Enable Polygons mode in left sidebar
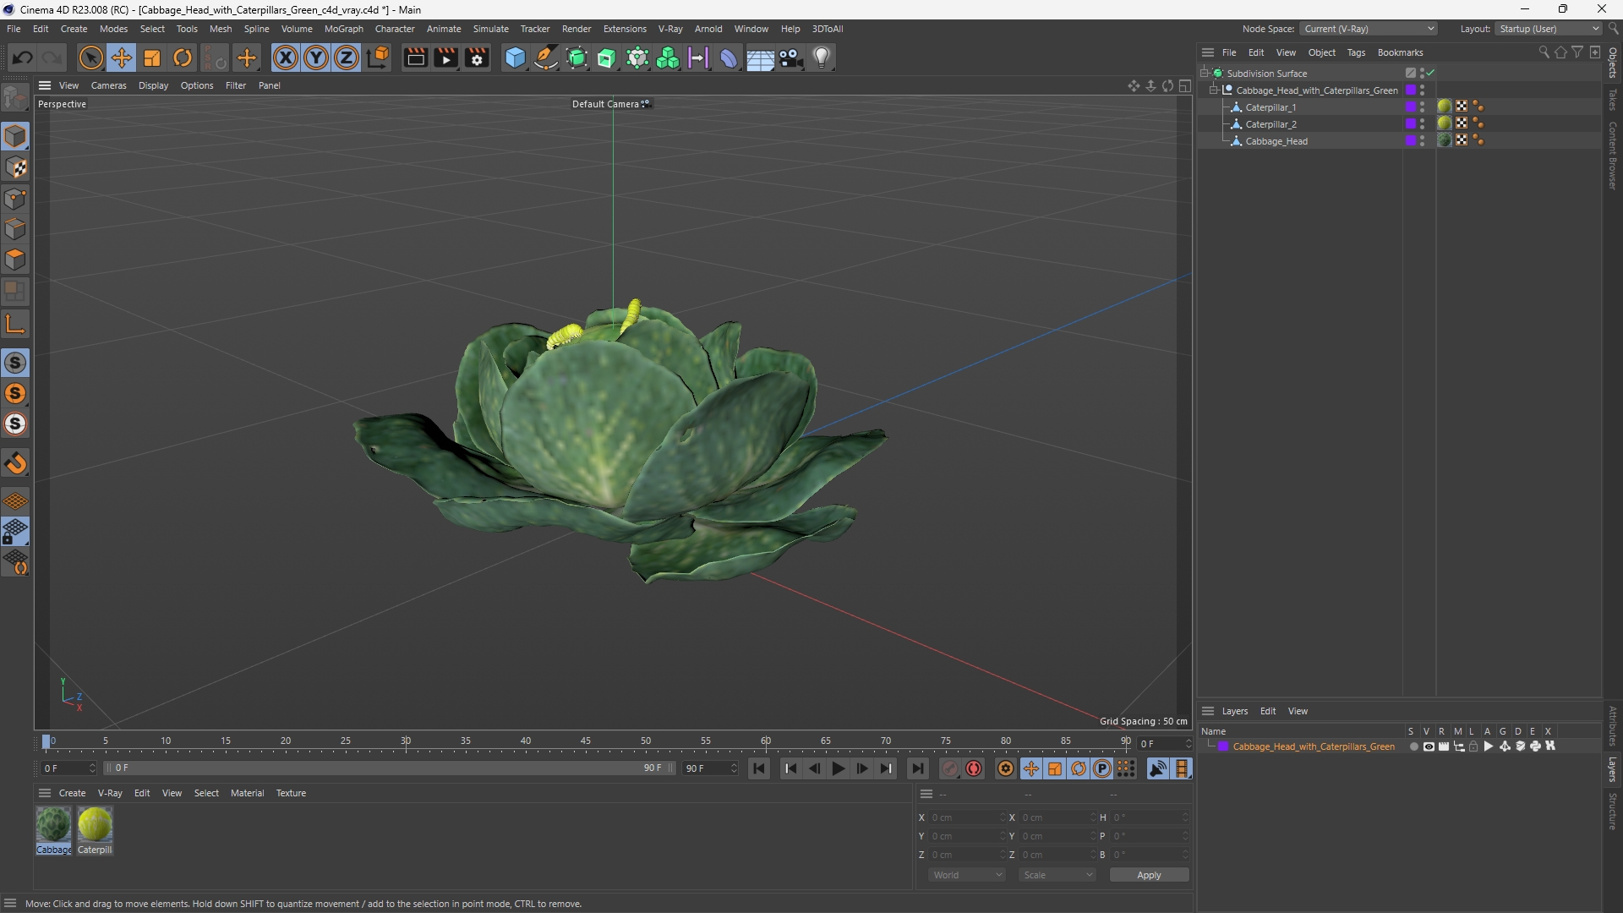 15,260
